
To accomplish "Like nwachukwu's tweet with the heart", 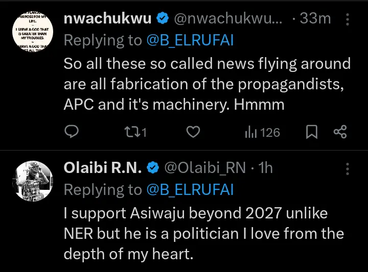I will pyautogui.click(x=192, y=133).
